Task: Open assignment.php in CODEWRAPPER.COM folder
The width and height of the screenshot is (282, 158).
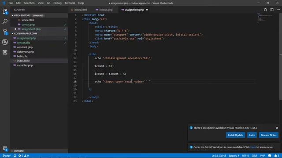Action: pyautogui.click(x=39, y=38)
